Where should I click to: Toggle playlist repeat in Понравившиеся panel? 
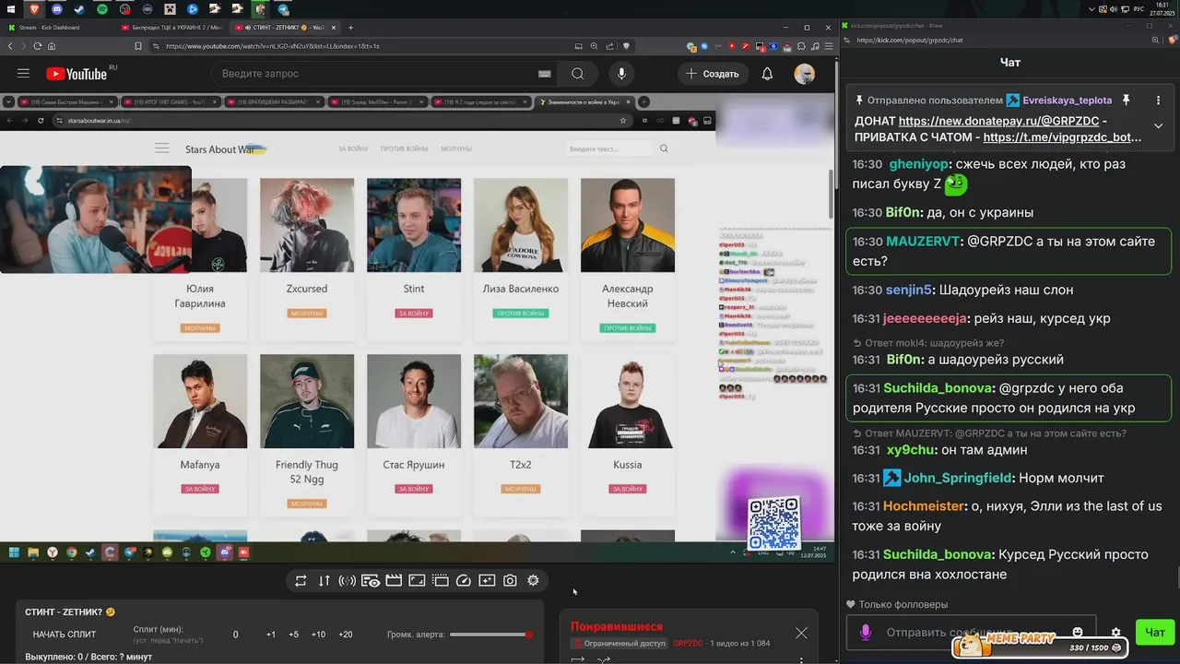pyautogui.click(x=578, y=660)
